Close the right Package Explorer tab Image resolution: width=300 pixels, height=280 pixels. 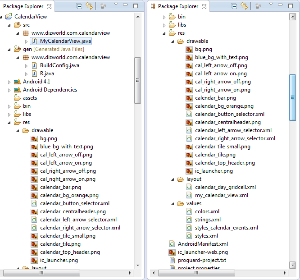point(204,6)
